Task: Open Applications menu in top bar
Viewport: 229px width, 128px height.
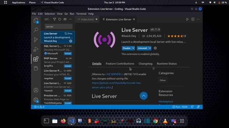Action: (x=19, y=2)
